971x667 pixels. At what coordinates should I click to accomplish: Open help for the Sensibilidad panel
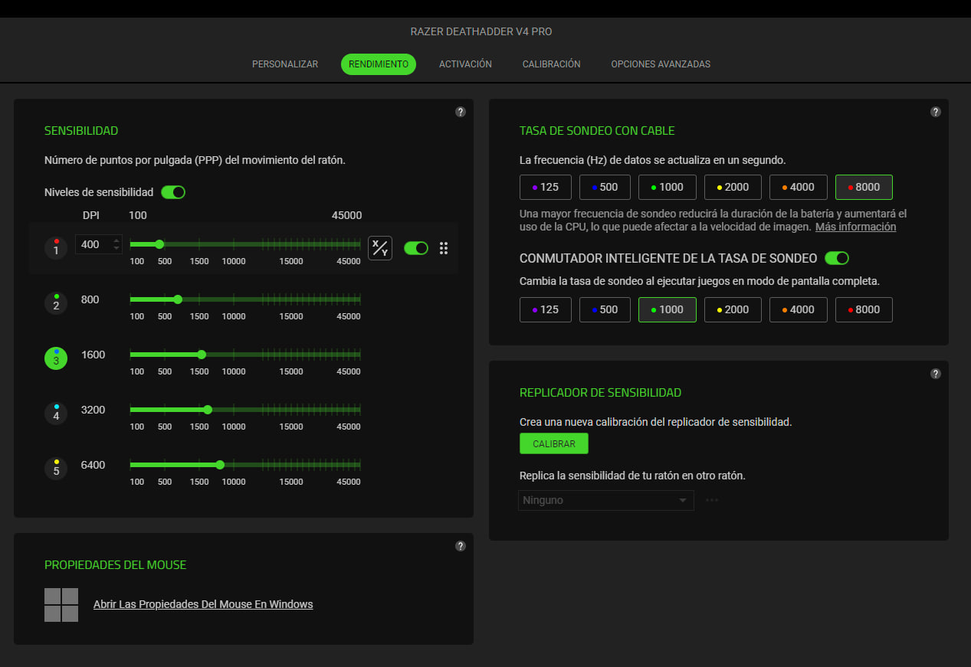pos(461,112)
